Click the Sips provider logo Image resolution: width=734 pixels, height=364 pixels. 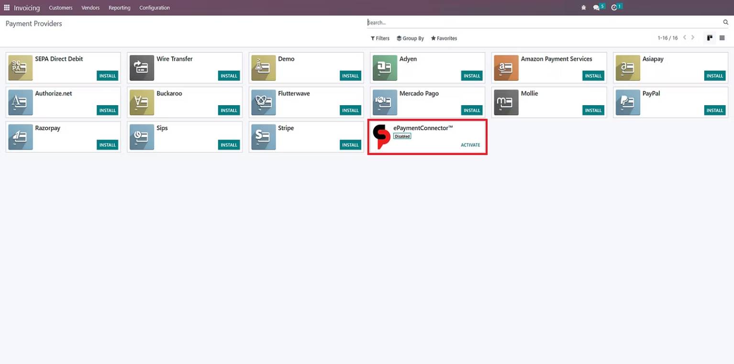click(x=142, y=137)
